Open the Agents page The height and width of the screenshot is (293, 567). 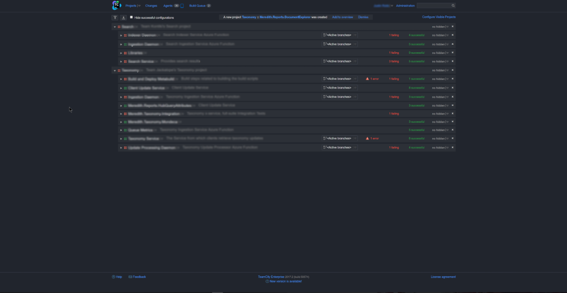(168, 6)
